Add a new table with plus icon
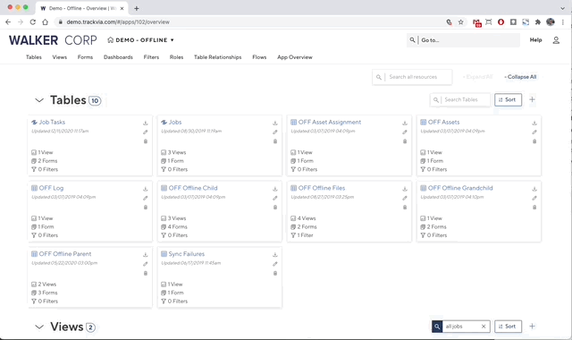572x340 pixels. 533,99
